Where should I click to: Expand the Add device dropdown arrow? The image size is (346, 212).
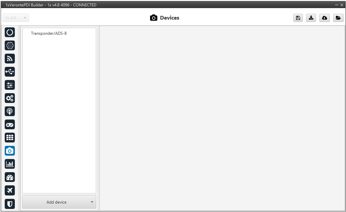(92, 202)
